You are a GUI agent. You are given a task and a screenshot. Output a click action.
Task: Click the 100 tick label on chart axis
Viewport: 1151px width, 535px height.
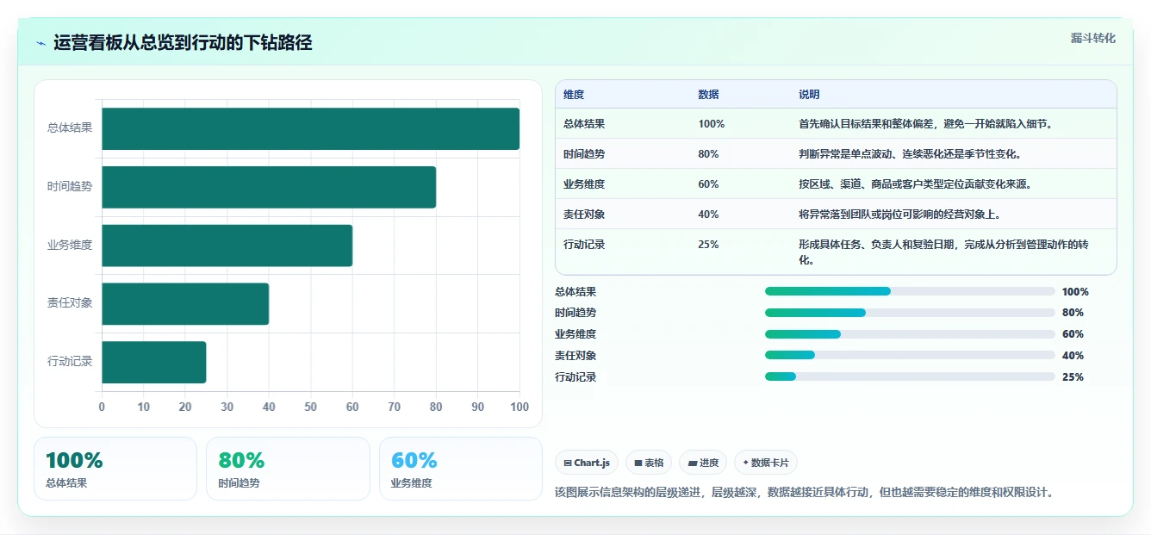[519, 407]
